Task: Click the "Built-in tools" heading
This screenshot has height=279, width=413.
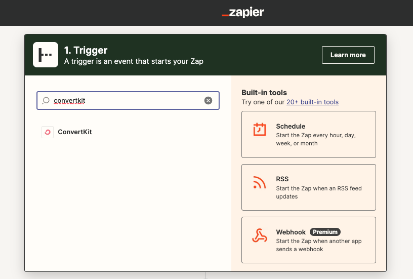Action: coord(264,93)
